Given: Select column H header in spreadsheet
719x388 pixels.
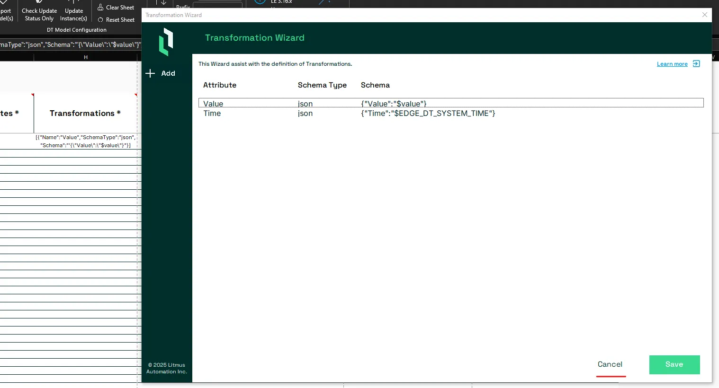Looking at the screenshot, I should pos(86,57).
